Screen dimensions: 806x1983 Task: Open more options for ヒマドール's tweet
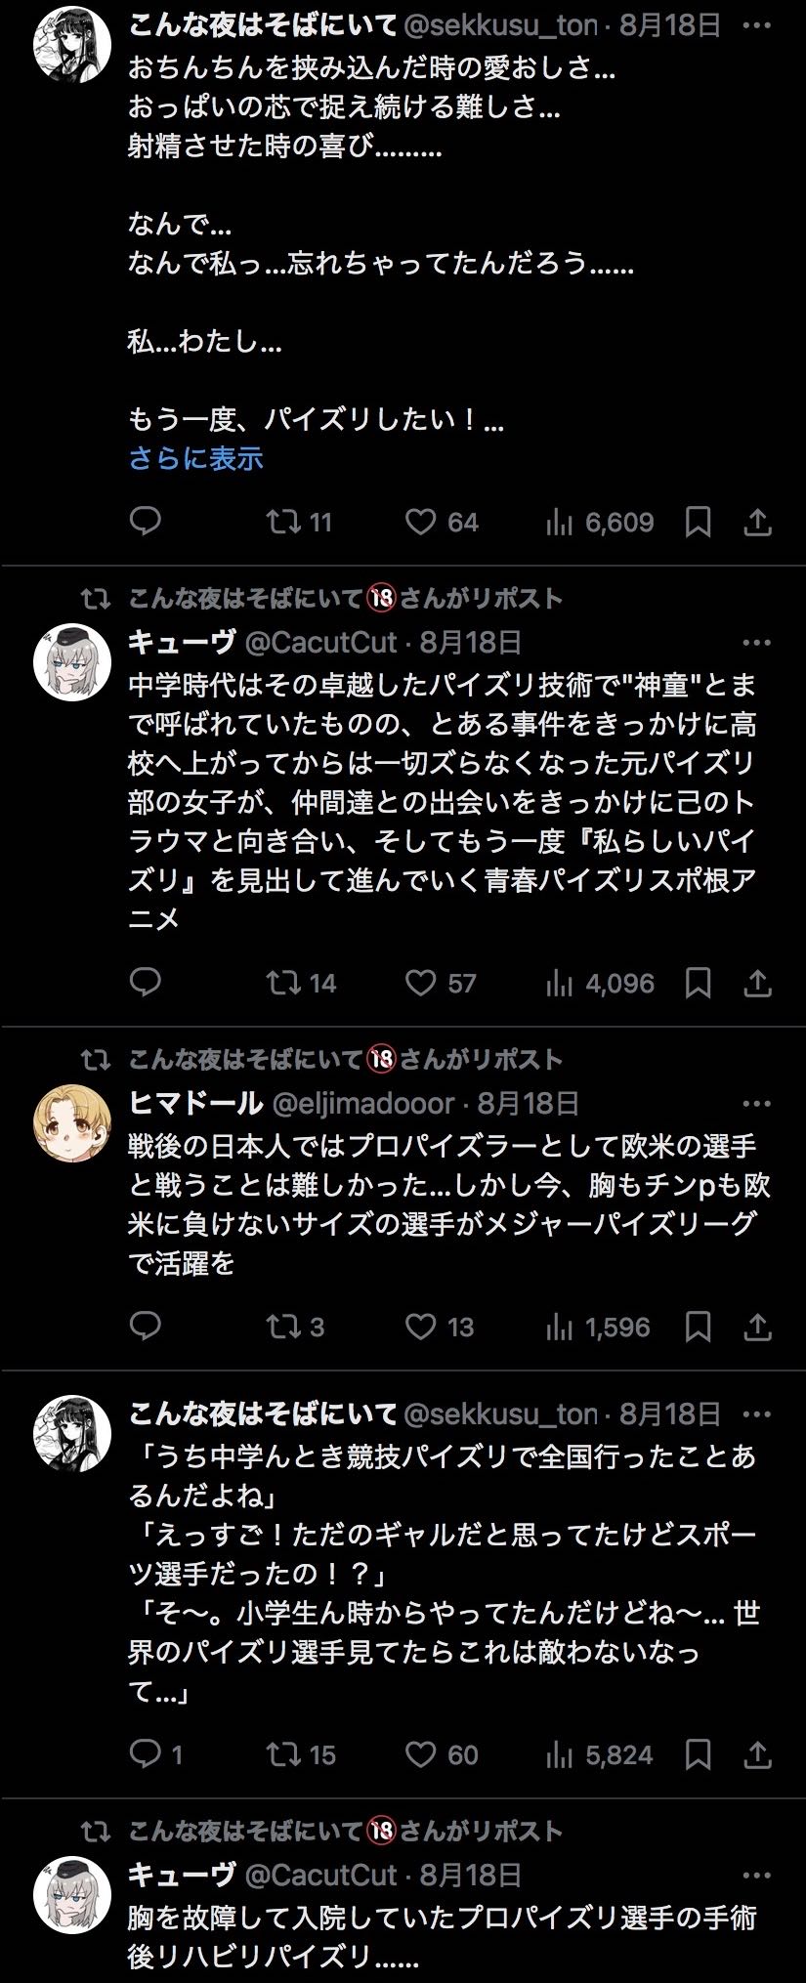[x=757, y=1104]
